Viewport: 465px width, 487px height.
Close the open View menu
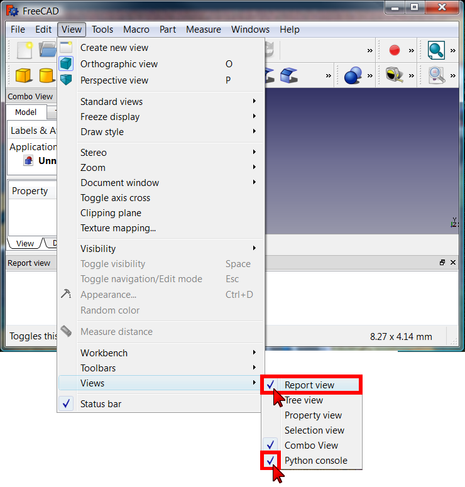(x=72, y=30)
